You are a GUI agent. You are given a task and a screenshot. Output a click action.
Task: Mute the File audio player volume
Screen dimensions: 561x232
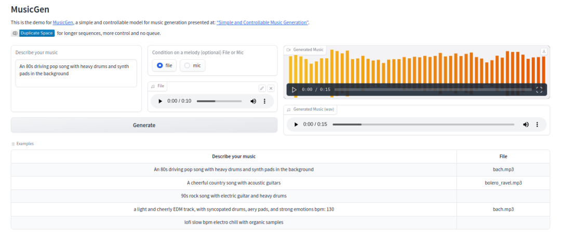click(x=253, y=101)
